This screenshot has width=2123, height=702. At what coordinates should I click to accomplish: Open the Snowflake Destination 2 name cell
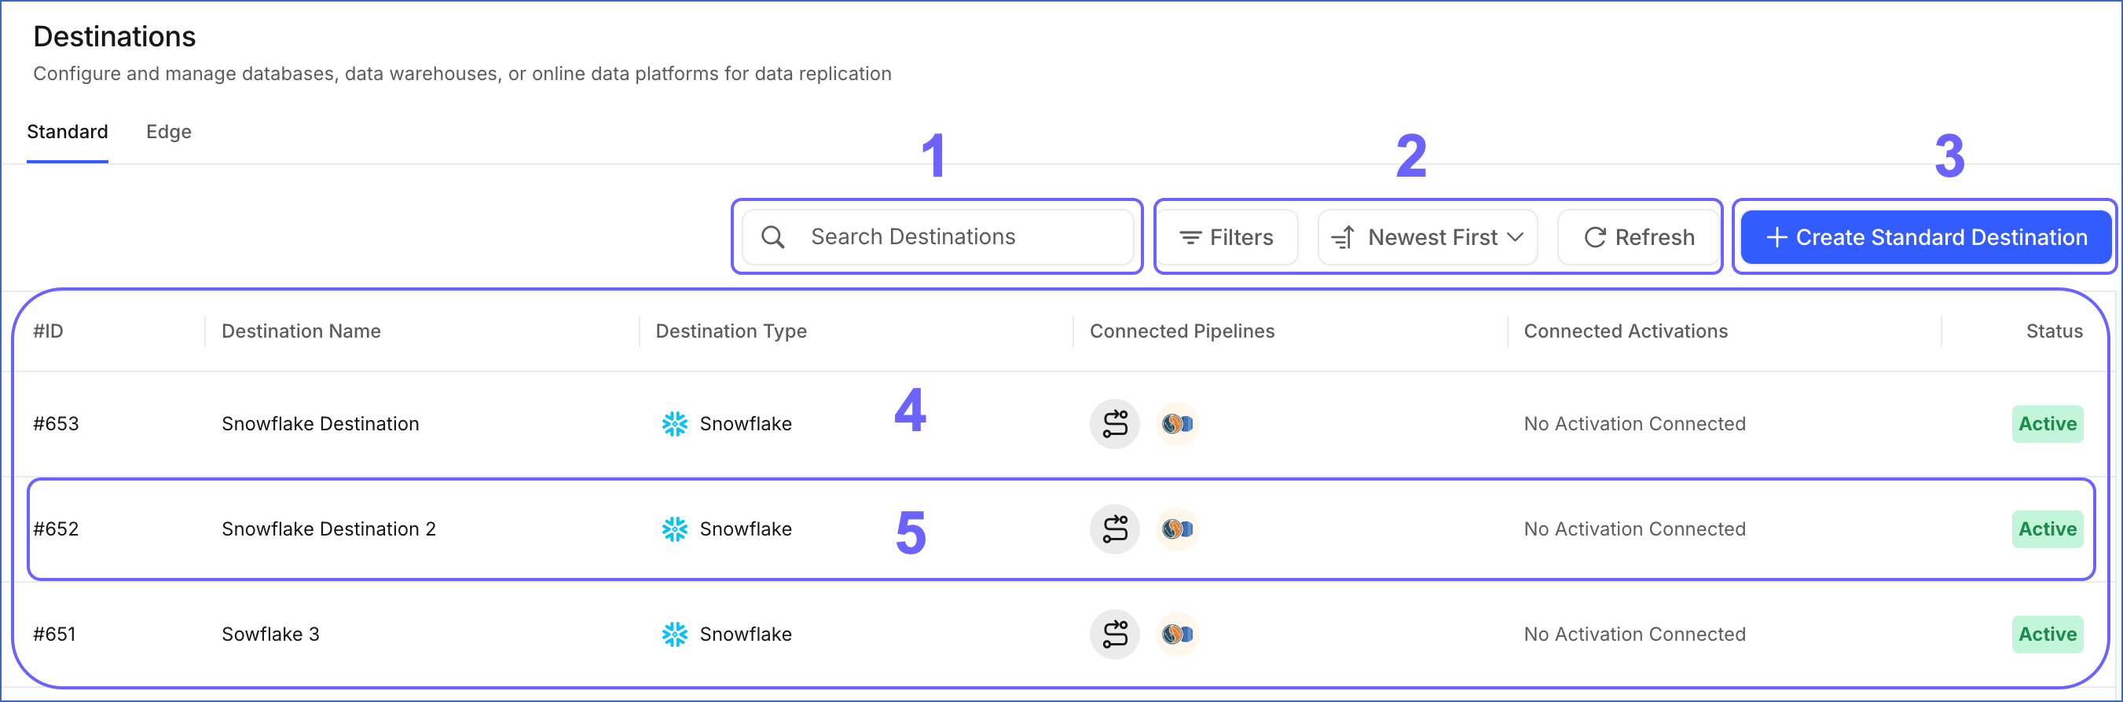(x=328, y=529)
